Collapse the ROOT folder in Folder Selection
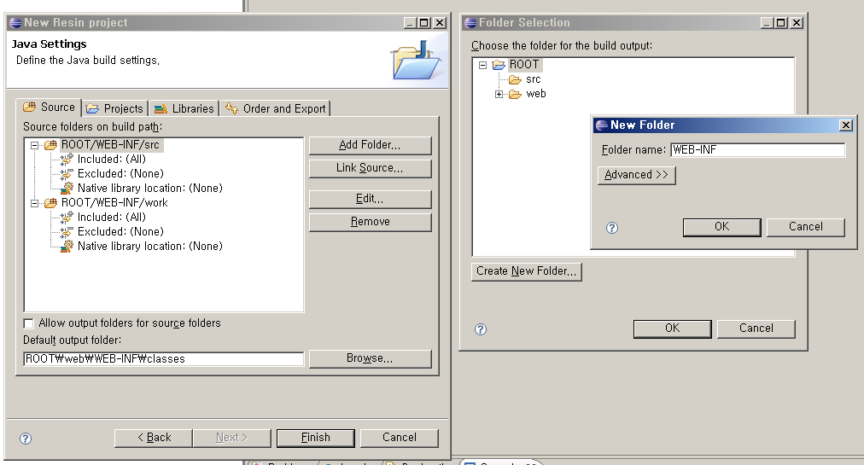 pos(482,65)
